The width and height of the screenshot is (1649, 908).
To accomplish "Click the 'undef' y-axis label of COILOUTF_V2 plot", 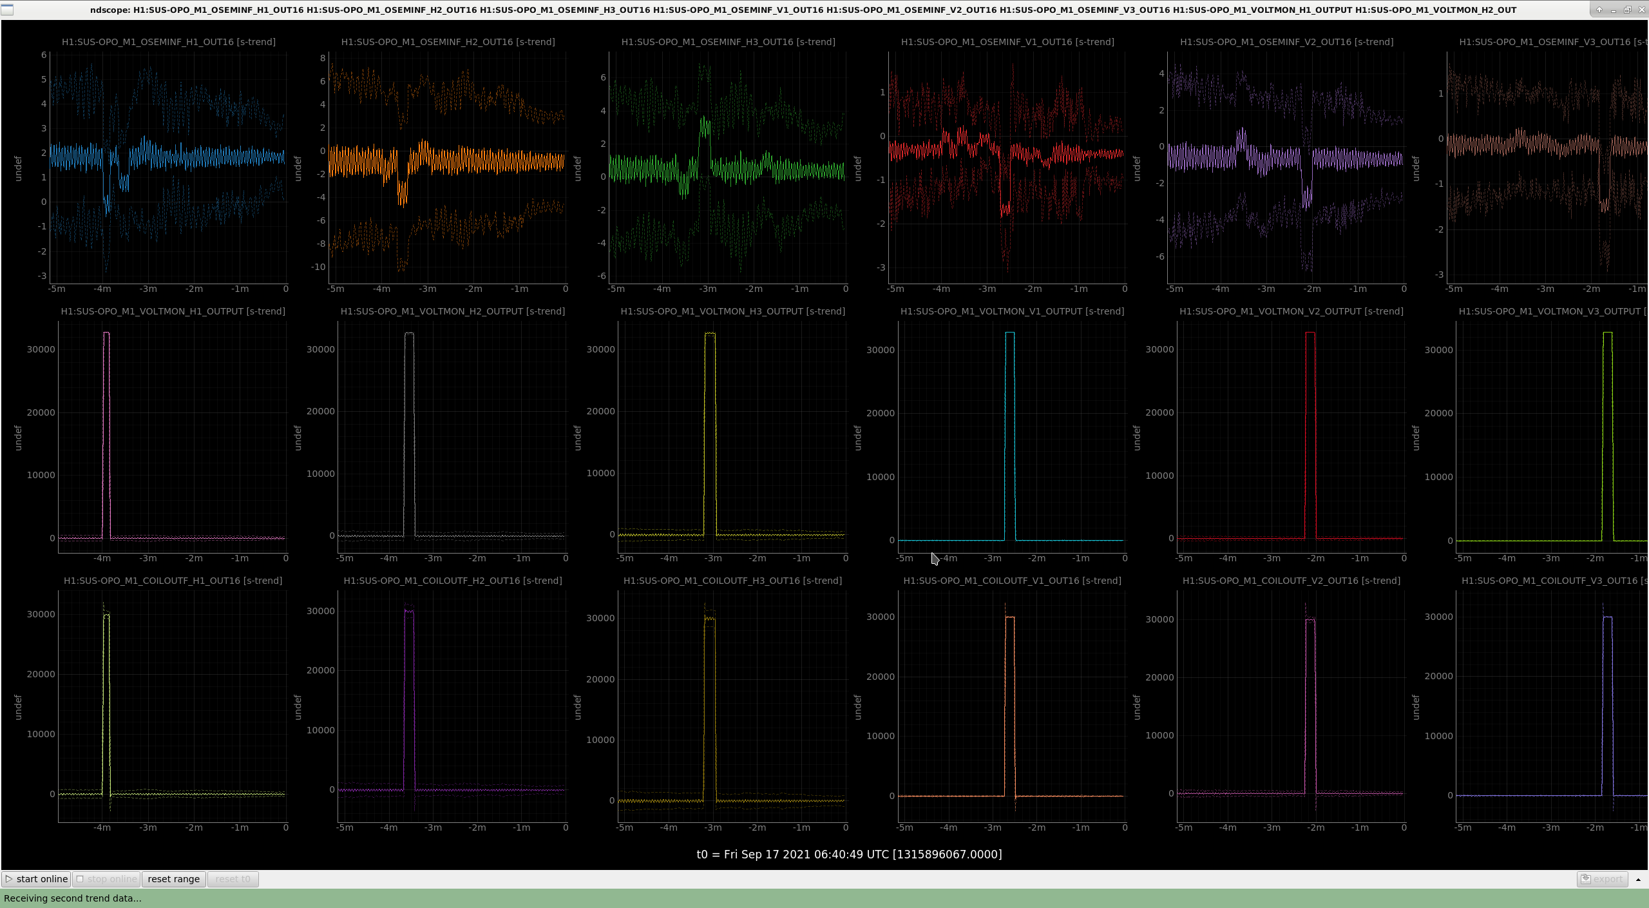I will (1136, 707).
